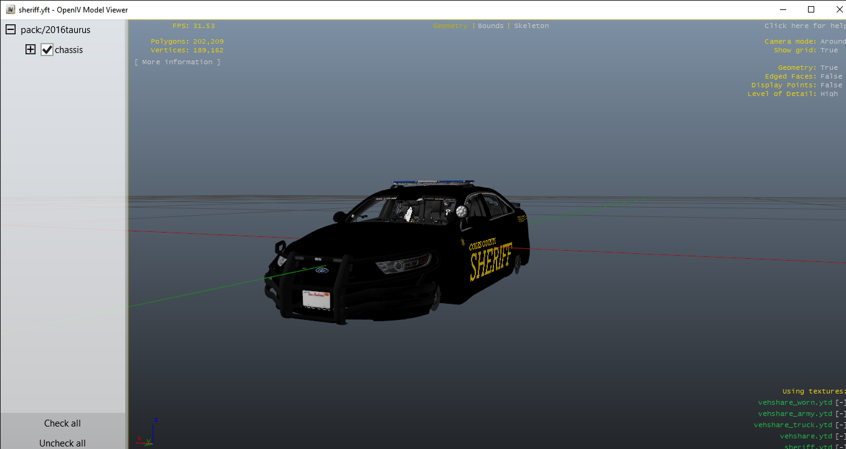Switch to the Skeleton view tab
The image size is (846, 449).
(x=531, y=26)
